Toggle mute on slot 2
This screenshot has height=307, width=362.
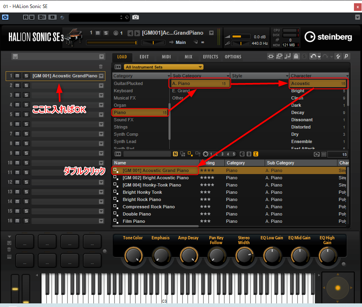(17, 85)
